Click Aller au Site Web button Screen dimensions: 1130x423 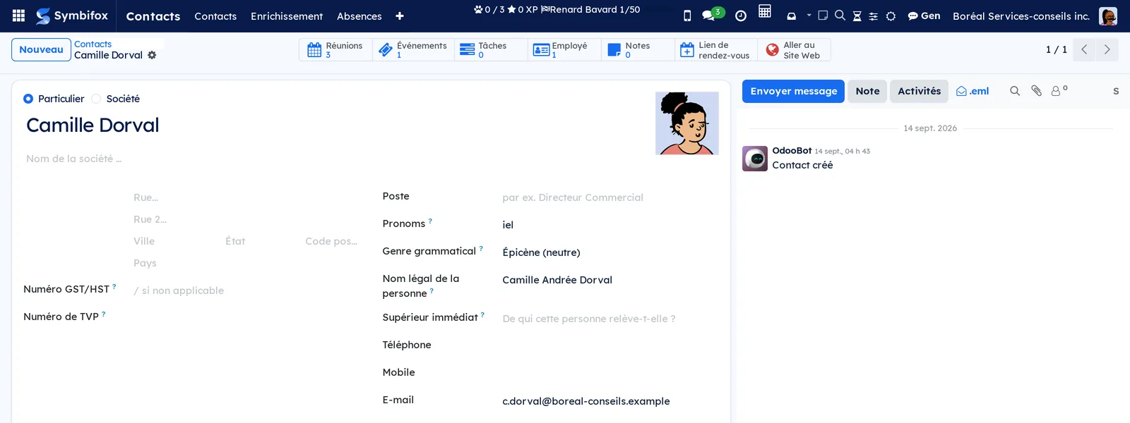[x=794, y=49]
